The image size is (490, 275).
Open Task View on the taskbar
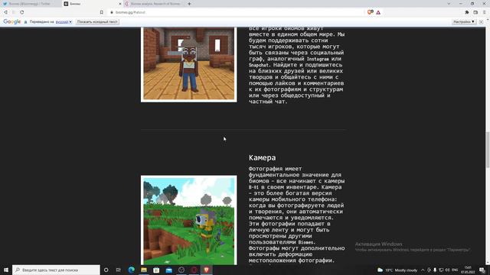click(x=119, y=270)
